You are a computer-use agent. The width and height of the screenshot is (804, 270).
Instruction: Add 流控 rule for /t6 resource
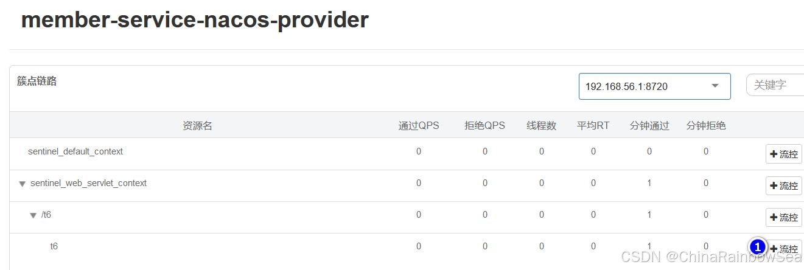[784, 218]
